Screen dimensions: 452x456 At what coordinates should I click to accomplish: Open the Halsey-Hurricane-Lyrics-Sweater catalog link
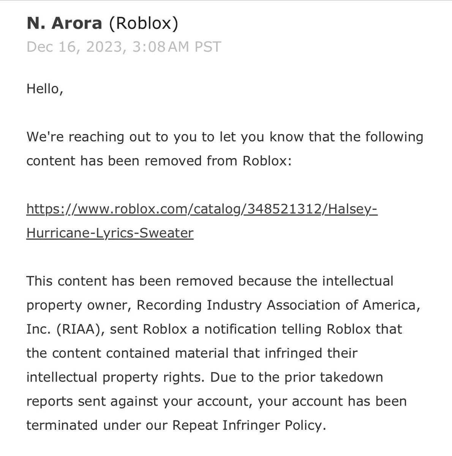tap(202, 220)
